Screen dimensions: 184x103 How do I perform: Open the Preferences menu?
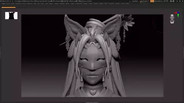pyautogui.click(x=78, y=4)
